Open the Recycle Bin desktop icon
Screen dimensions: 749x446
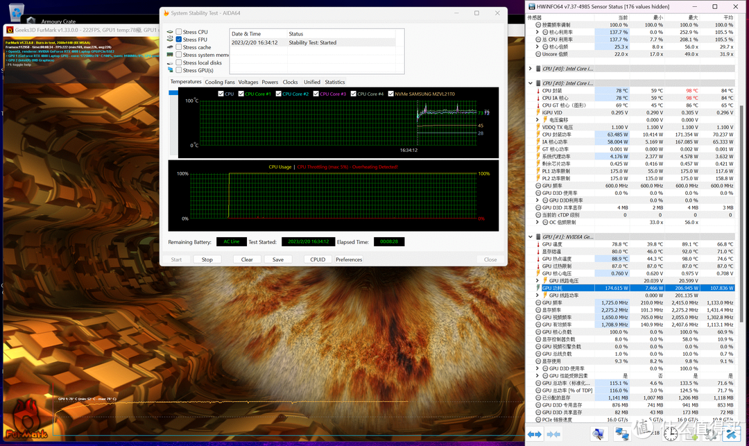pyautogui.click(x=16, y=12)
